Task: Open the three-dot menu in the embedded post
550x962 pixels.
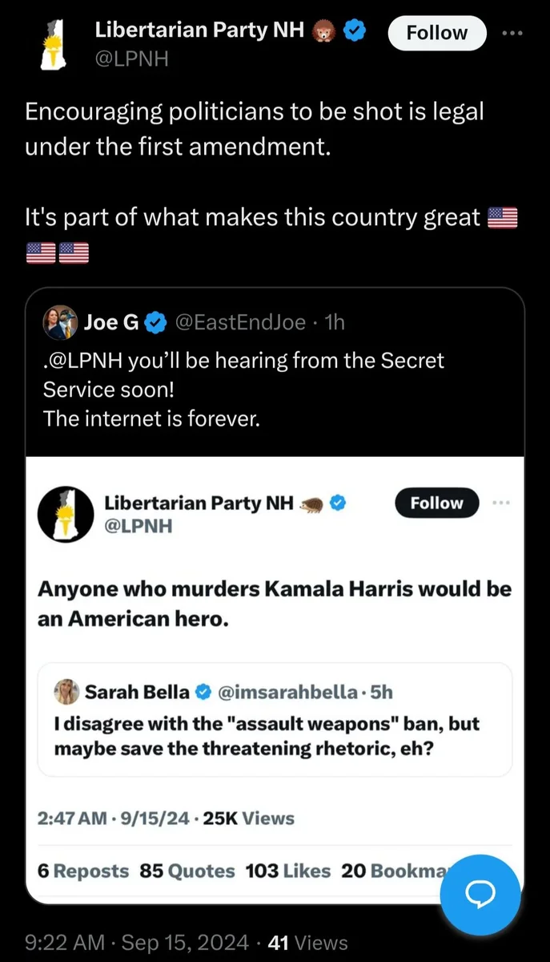Action: 501,503
